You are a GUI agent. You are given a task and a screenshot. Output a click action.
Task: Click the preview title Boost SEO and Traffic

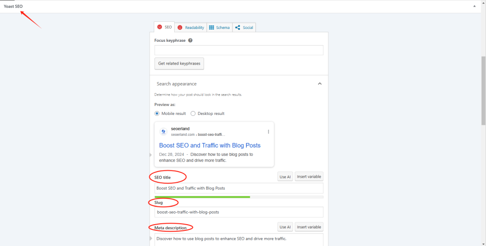(210, 145)
